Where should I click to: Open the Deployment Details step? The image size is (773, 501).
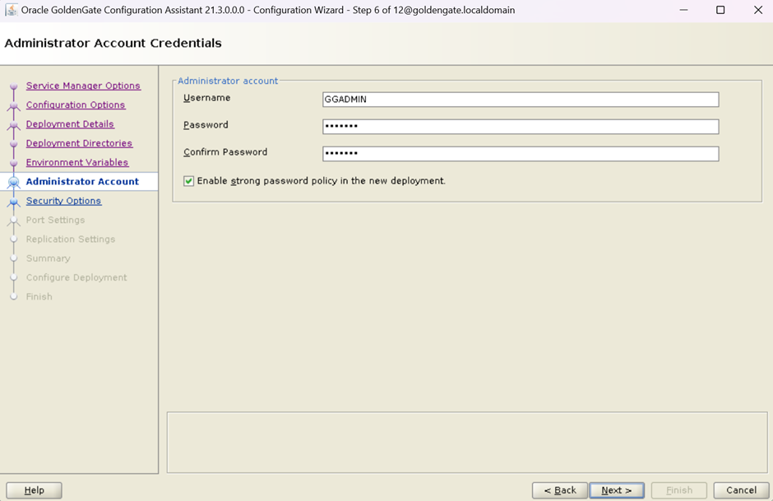[x=70, y=124]
